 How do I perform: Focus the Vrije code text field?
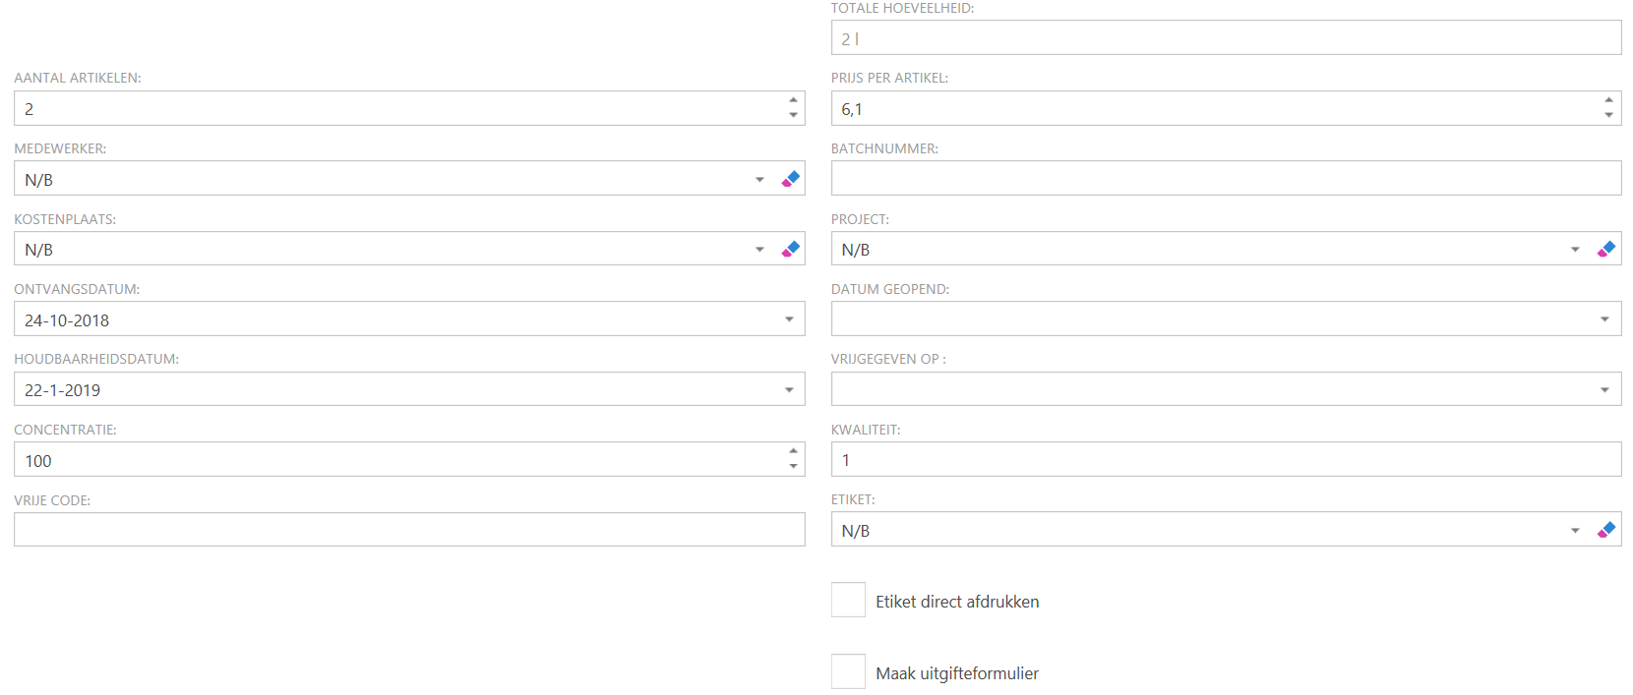[x=408, y=530]
